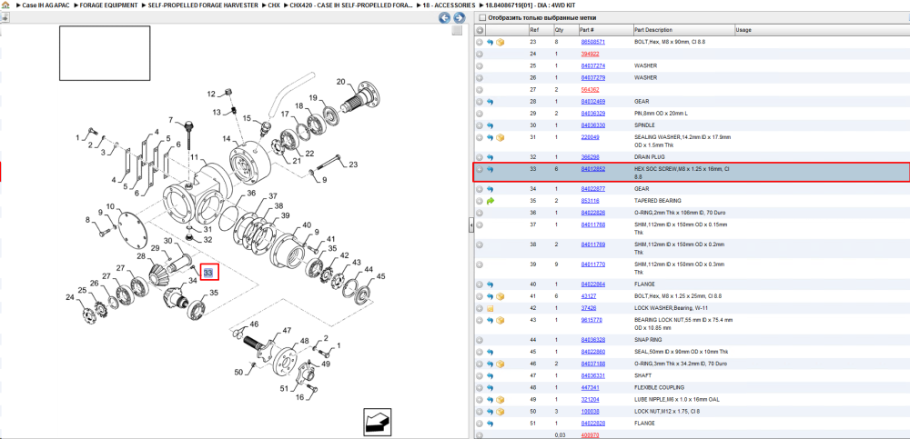Click blue arrow icon on ref 40 FLANGE
Image resolution: width=910 pixels, height=439 pixels.
pyautogui.click(x=490, y=284)
